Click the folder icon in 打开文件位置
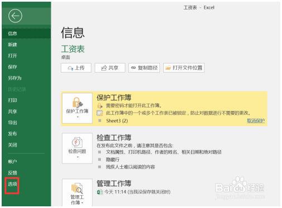Image resolution: width=282 pixels, height=208 pixels. tap(168, 68)
